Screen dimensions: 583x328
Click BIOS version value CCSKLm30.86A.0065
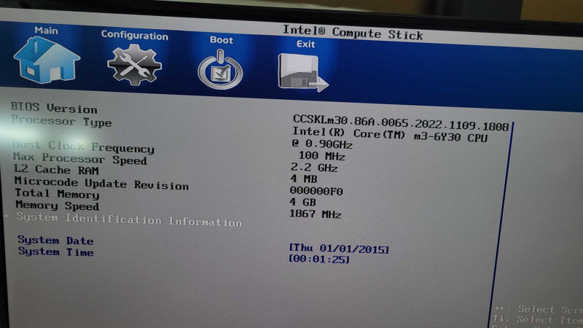coord(400,122)
